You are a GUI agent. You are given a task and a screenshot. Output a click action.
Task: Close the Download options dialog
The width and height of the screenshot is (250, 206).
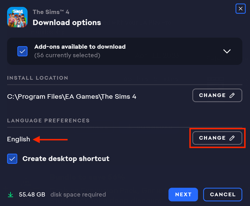[x=240, y=8]
